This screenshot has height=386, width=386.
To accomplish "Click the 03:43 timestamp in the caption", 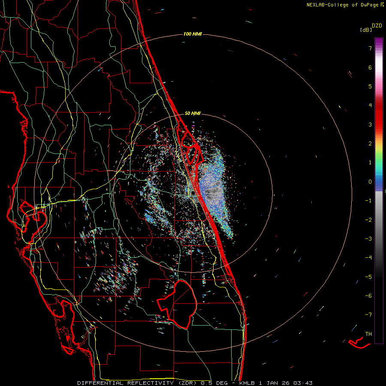I will click(x=304, y=383).
